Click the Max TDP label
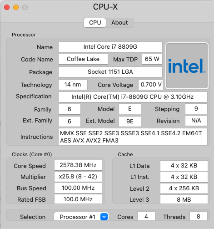This screenshot has width=214, height=229. [125, 60]
